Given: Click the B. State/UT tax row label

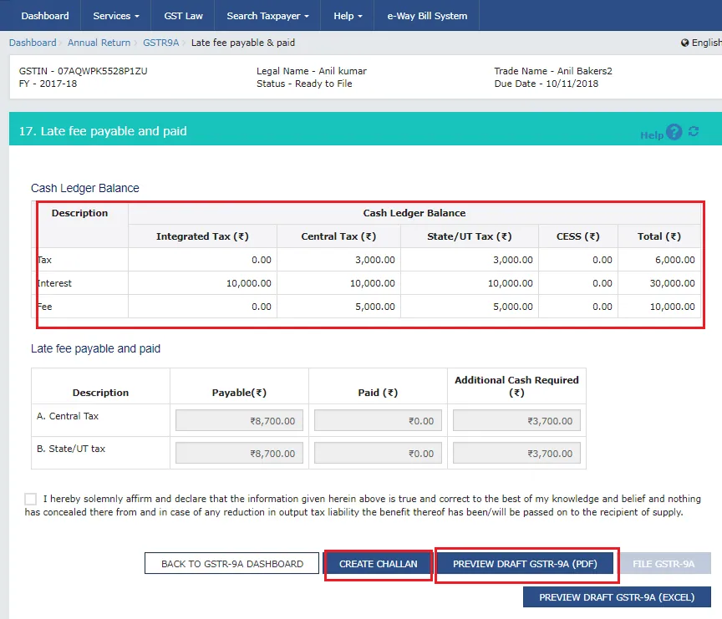Looking at the screenshot, I should [71, 449].
